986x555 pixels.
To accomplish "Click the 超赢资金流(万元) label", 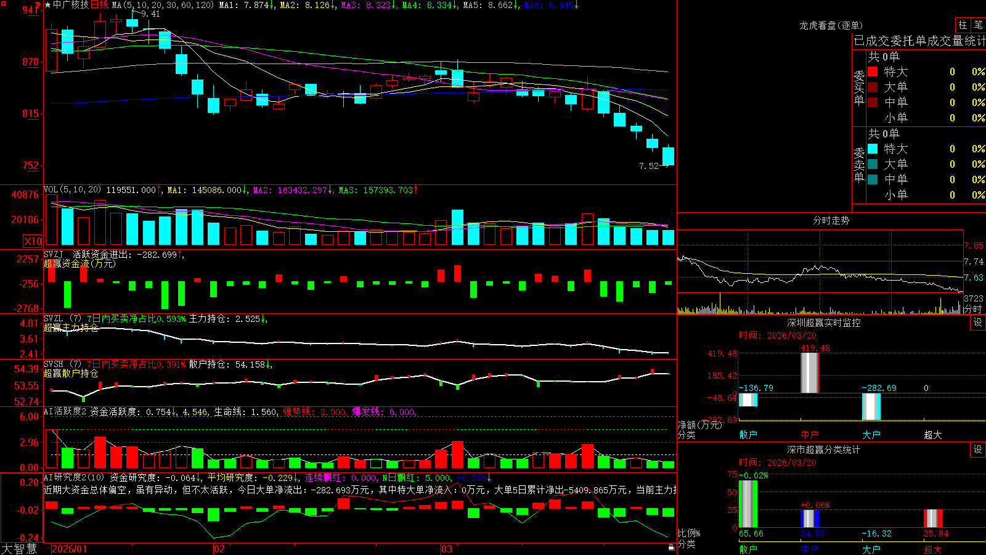I will (79, 263).
